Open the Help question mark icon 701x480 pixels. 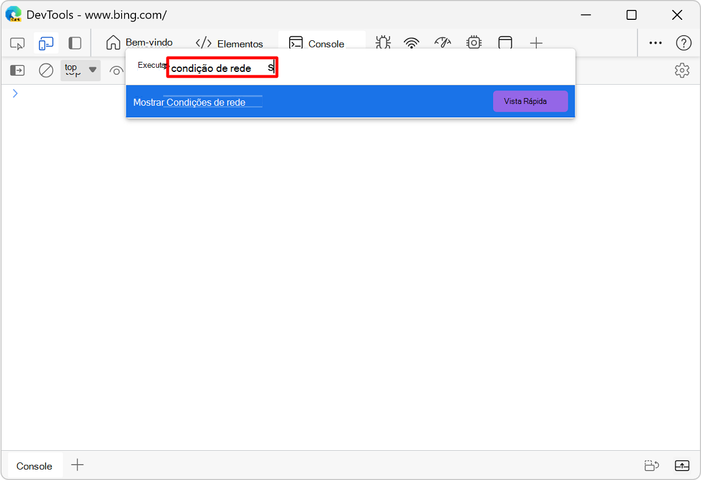point(683,43)
